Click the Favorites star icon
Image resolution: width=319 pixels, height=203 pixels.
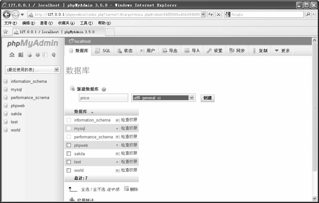pos(6,32)
